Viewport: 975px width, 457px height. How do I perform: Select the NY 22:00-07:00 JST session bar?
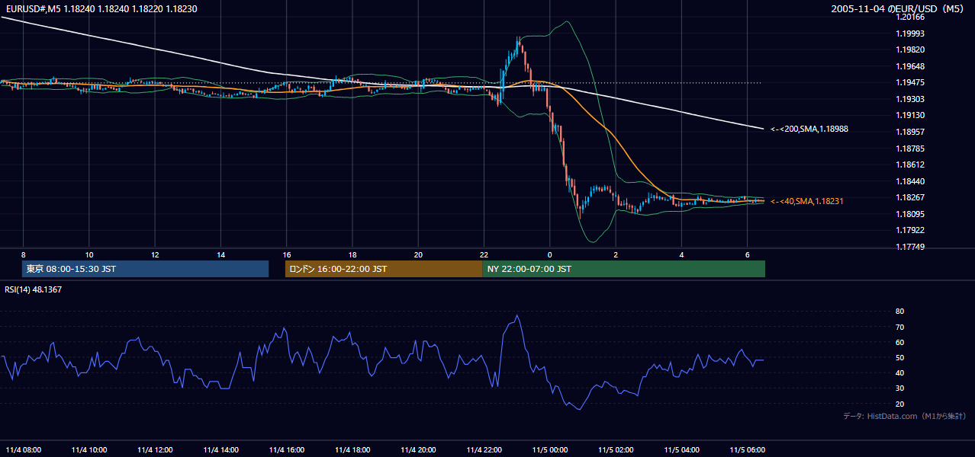pyautogui.click(x=623, y=269)
